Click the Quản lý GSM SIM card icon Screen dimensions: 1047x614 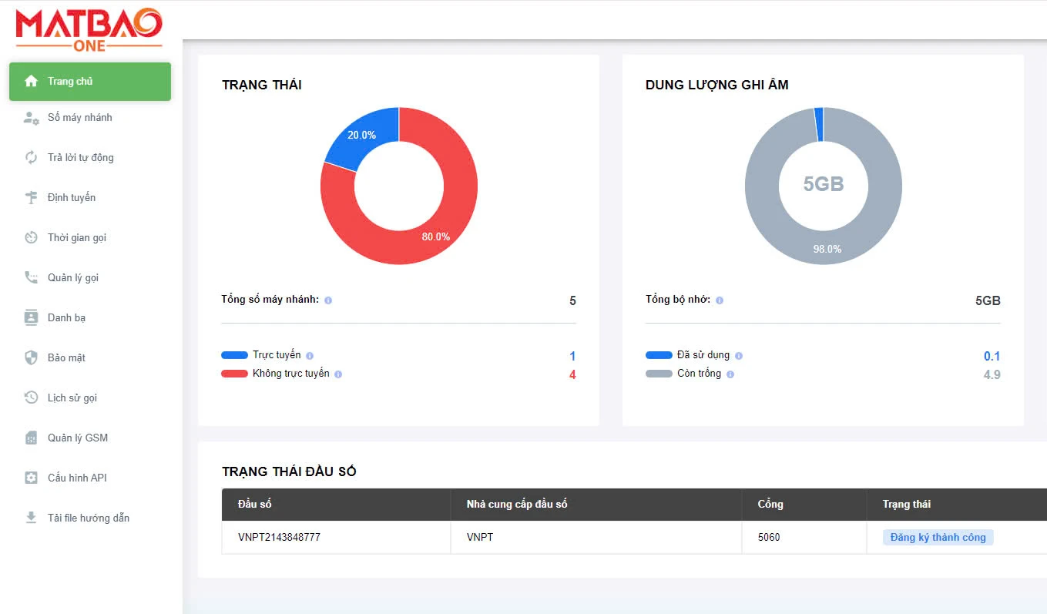(31, 438)
